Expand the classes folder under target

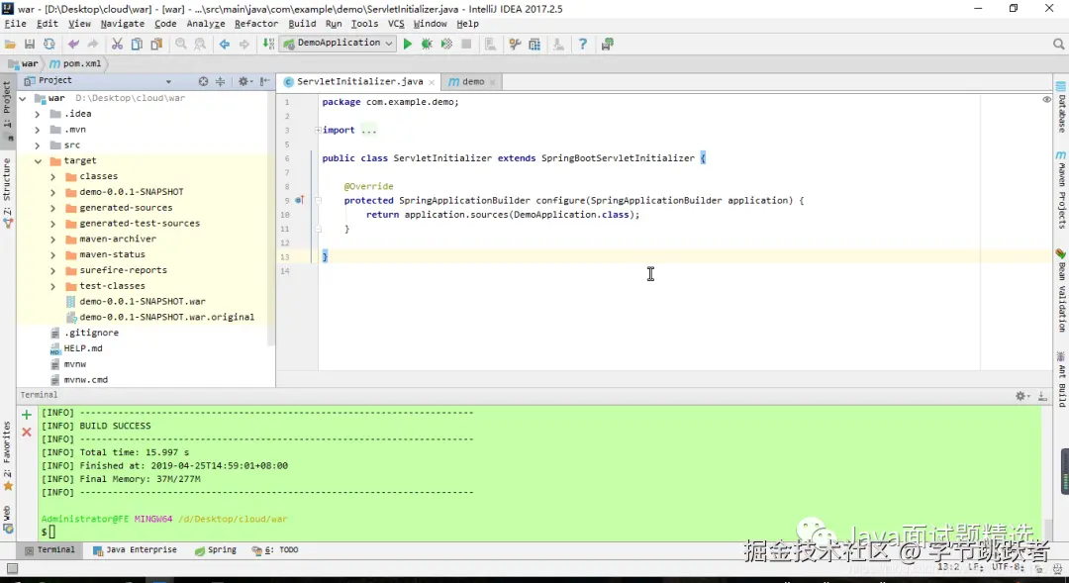tap(52, 177)
